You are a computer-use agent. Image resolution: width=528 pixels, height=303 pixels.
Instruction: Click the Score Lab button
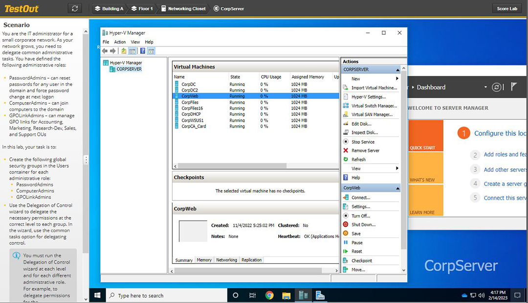pyautogui.click(x=507, y=8)
